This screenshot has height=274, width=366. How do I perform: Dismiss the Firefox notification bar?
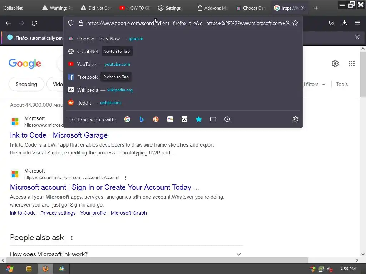(x=357, y=37)
